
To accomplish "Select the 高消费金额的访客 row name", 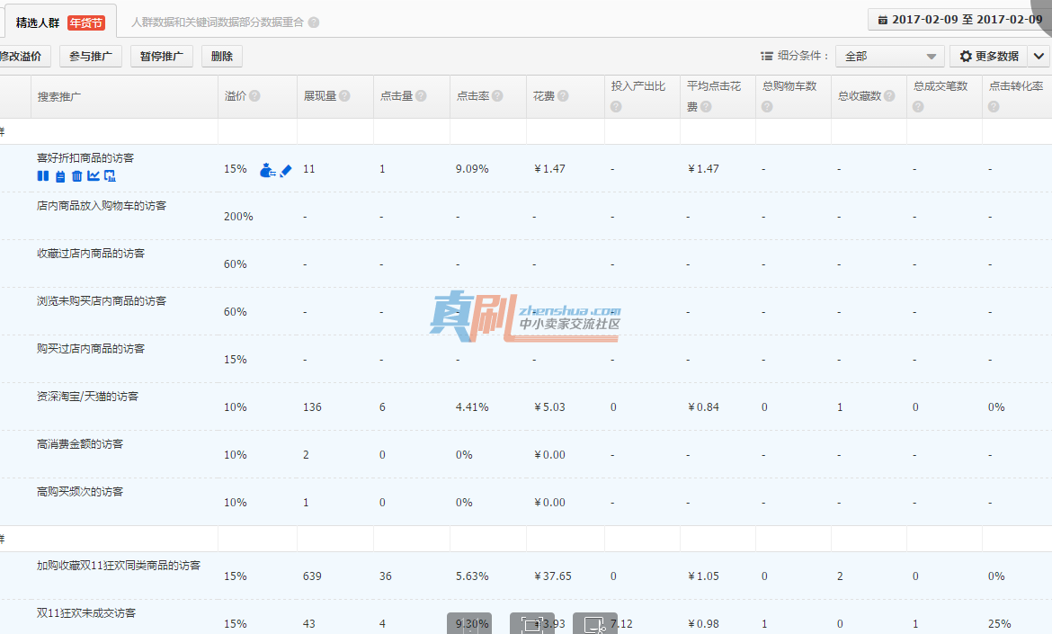I will click(x=80, y=444).
